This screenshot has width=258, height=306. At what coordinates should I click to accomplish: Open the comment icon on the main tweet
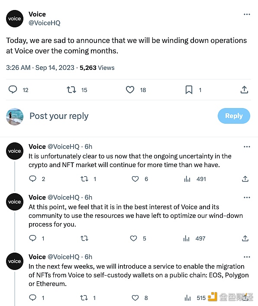13,89
